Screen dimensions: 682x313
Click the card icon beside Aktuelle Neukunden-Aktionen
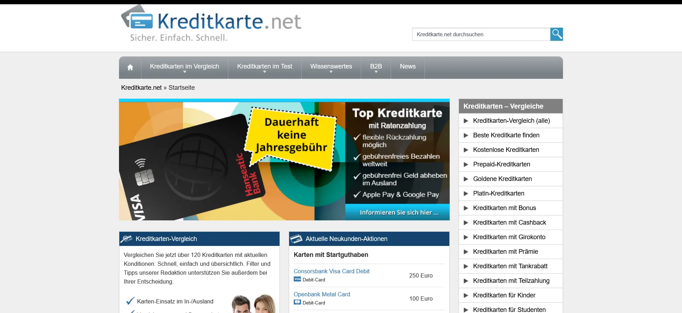[x=296, y=239]
